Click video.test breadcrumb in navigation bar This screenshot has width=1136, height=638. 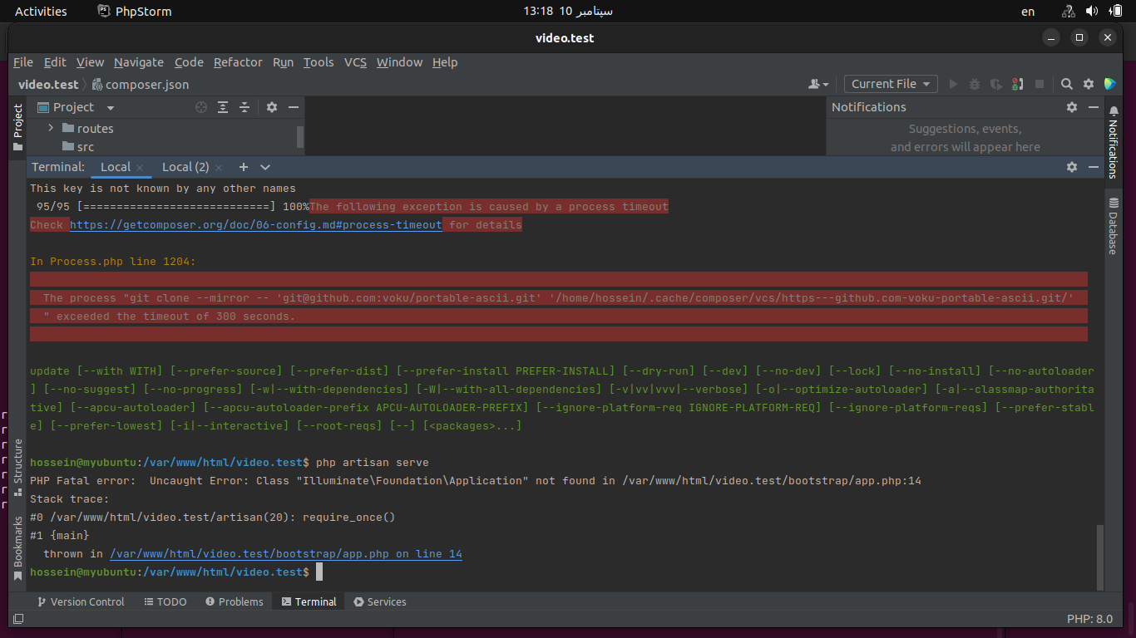(48, 84)
